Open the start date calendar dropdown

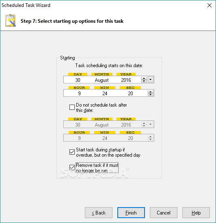tap(151, 79)
